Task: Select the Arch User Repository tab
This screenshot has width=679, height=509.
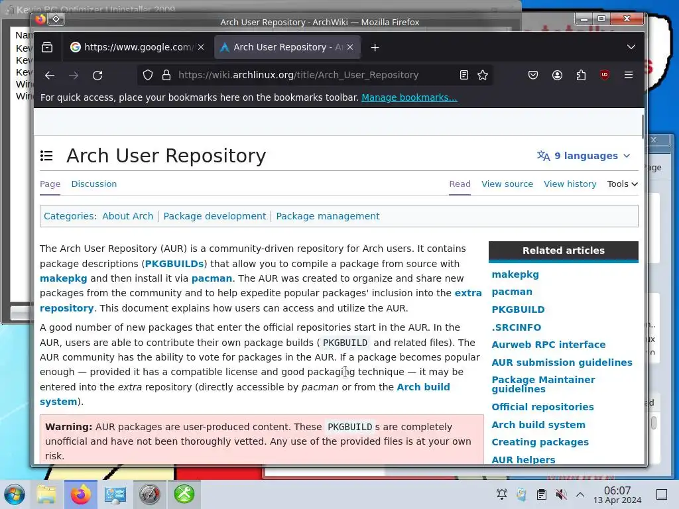Action: (x=288, y=47)
